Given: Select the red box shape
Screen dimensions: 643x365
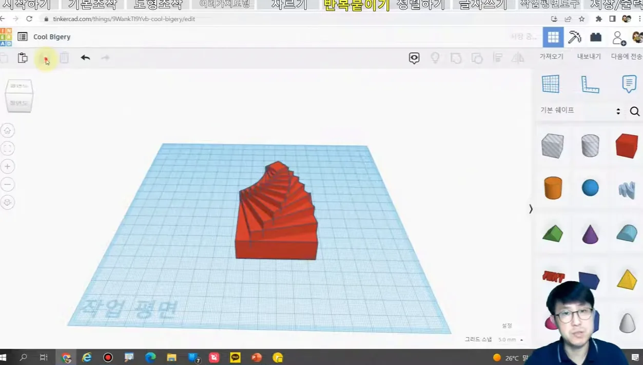Looking at the screenshot, I should click(627, 146).
